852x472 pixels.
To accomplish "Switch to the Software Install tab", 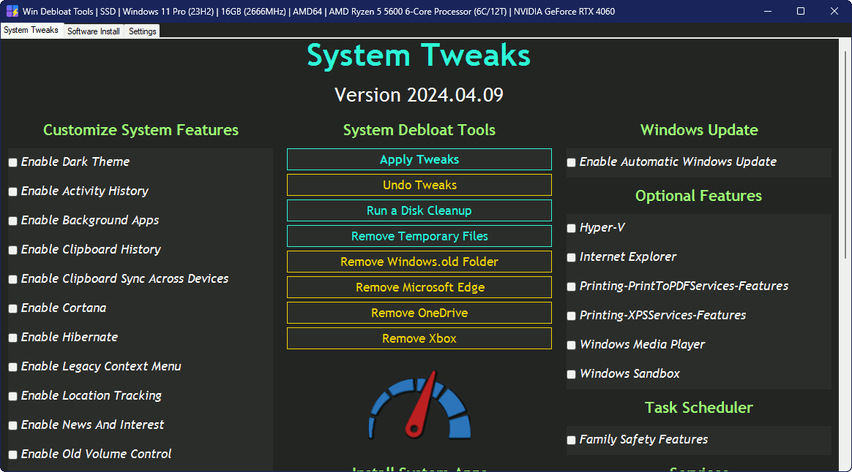I will [94, 31].
